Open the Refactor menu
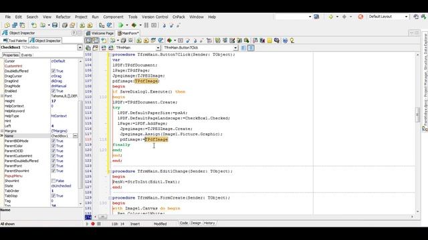The width and height of the screenshot is (428, 240). click(63, 17)
